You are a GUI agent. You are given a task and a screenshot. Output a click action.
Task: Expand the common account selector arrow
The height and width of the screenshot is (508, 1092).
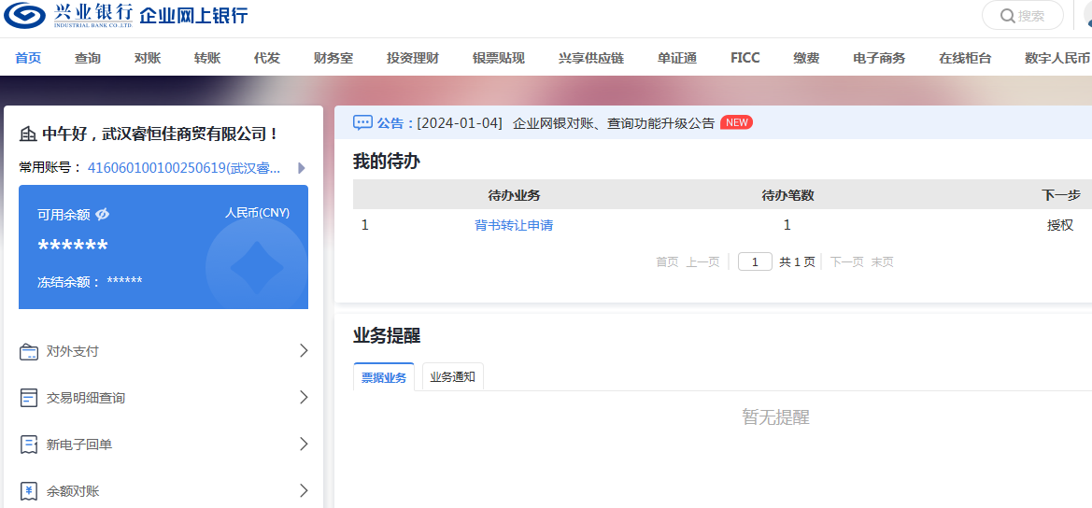click(302, 168)
